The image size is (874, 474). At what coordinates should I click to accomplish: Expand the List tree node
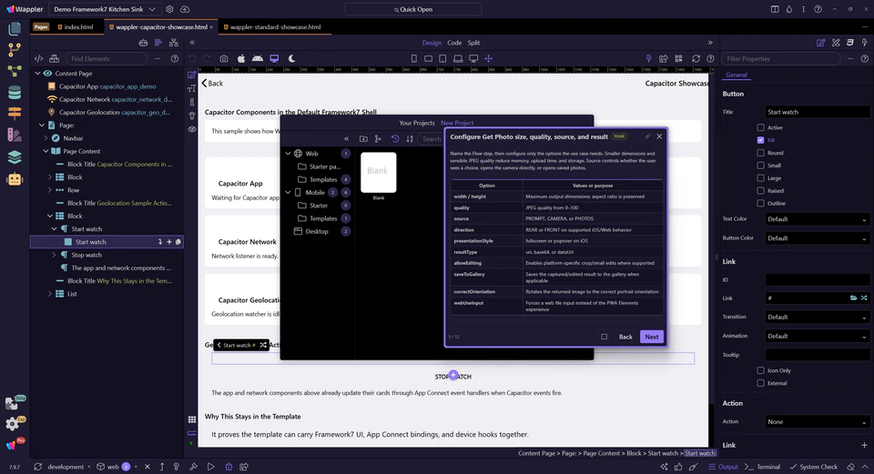49,294
